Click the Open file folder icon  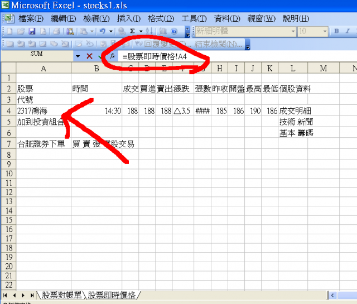21,31
